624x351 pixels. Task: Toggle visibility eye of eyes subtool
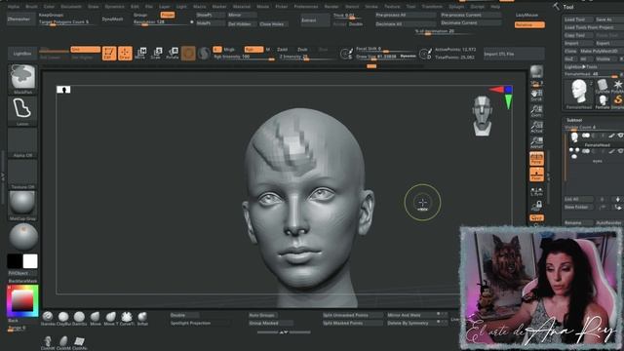pos(620,151)
